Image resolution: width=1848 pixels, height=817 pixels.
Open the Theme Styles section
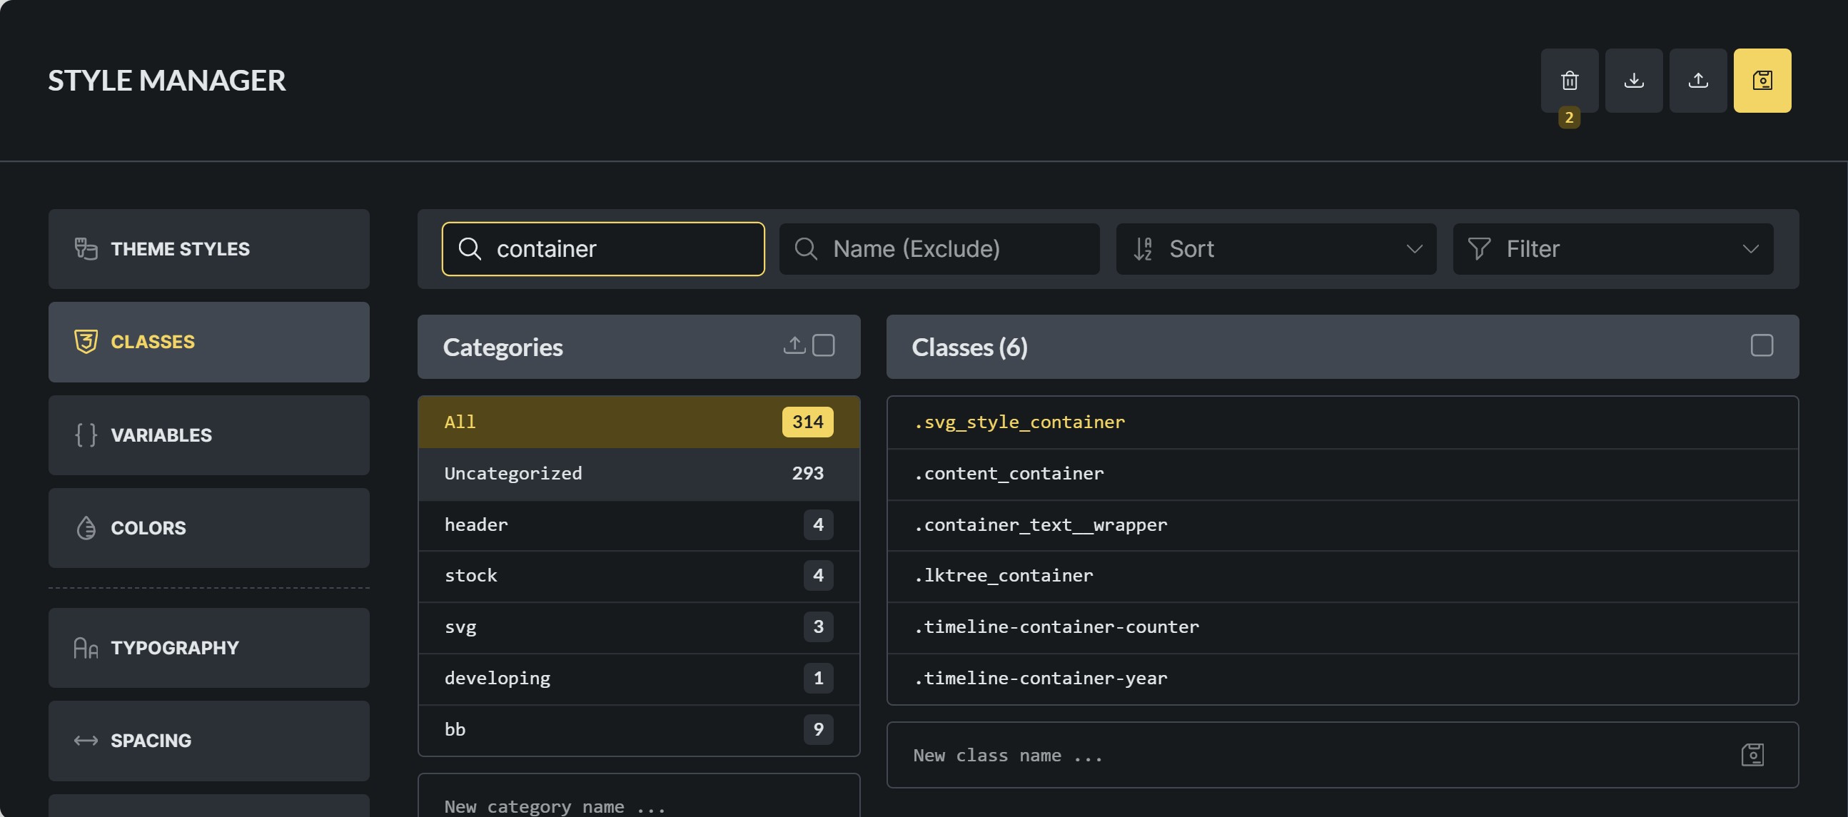click(x=208, y=249)
